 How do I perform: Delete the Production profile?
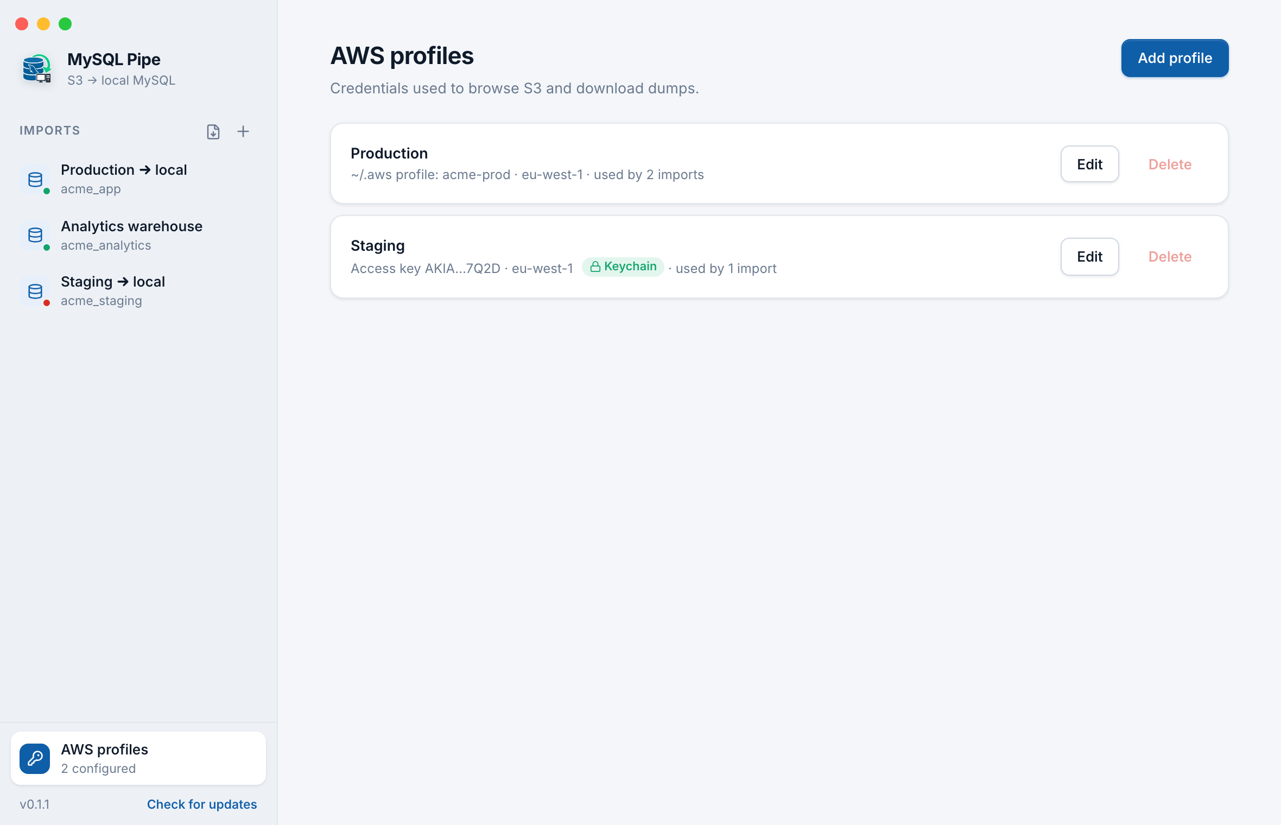1170,164
